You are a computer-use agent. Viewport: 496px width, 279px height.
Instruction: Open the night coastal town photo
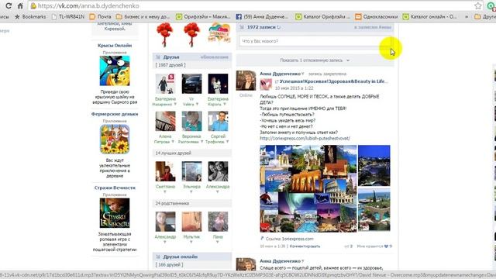click(x=374, y=165)
